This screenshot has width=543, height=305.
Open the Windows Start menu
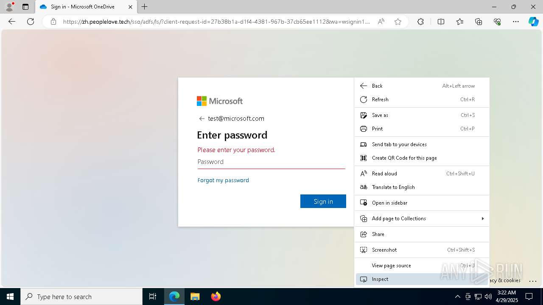(x=10, y=297)
